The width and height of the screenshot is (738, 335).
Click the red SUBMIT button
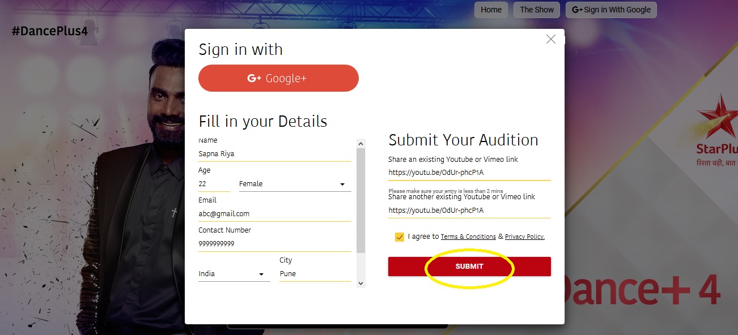coord(469,267)
